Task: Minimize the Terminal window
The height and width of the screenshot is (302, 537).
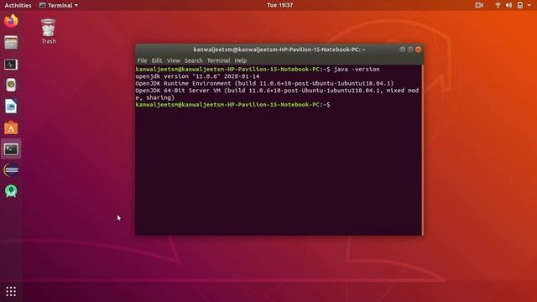Action: click(403, 49)
